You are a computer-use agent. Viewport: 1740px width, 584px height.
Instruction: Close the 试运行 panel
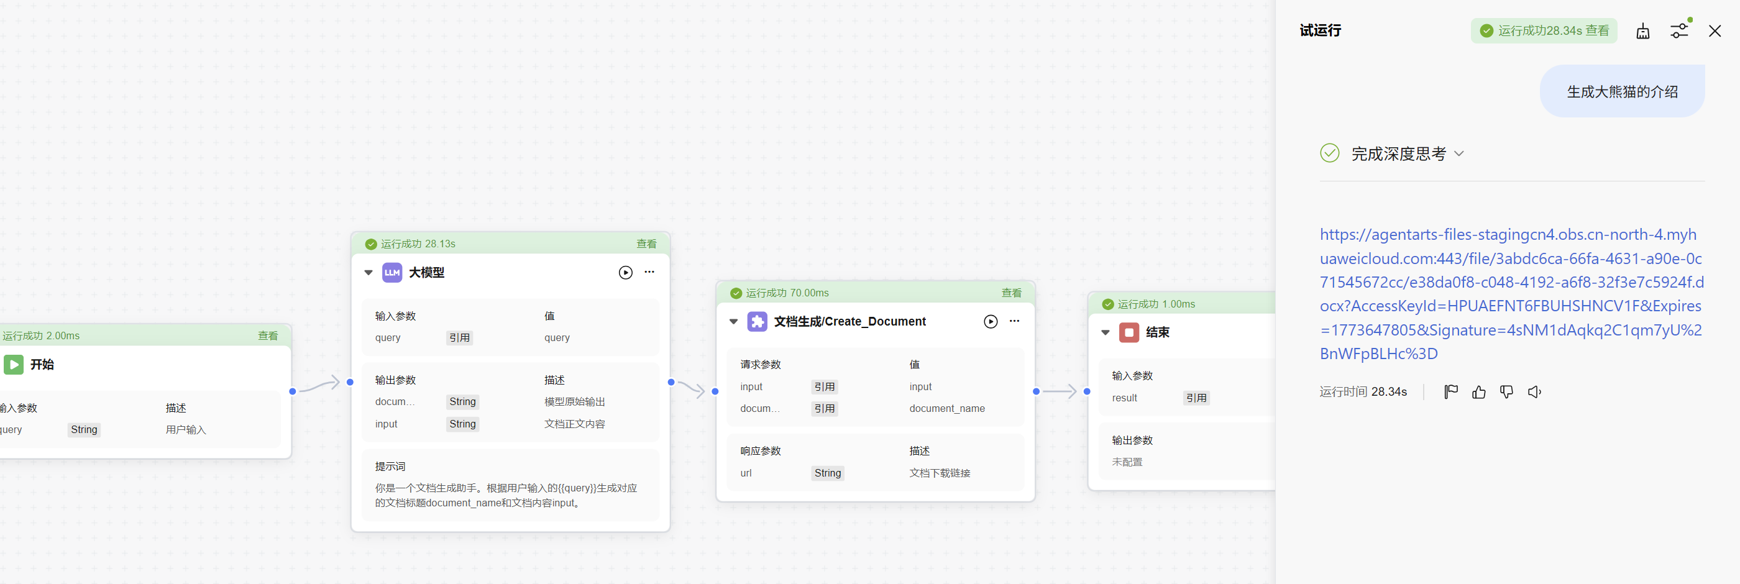pos(1715,31)
